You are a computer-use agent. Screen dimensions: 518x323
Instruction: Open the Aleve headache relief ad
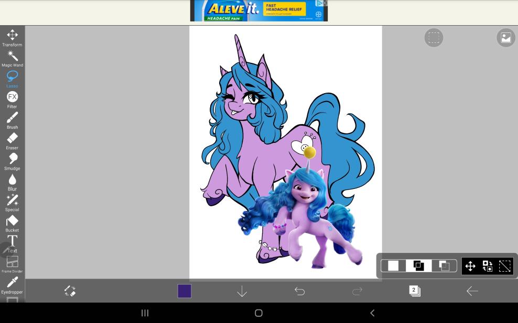pos(258,10)
